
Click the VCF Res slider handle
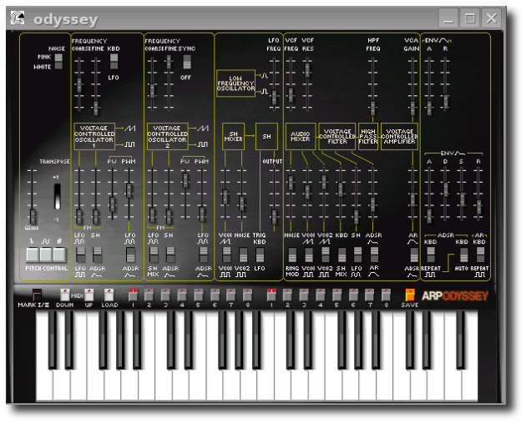click(x=307, y=70)
